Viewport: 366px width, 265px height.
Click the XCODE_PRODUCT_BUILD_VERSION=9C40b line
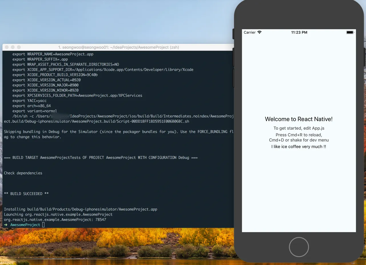pyautogui.click(x=55, y=75)
